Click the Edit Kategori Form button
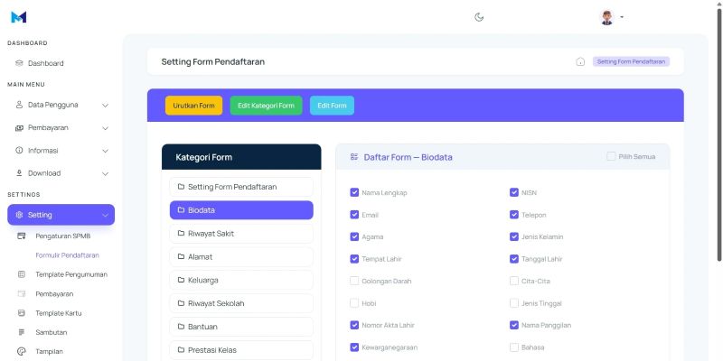Screen dimensions: 723x361 click(266, 106)
